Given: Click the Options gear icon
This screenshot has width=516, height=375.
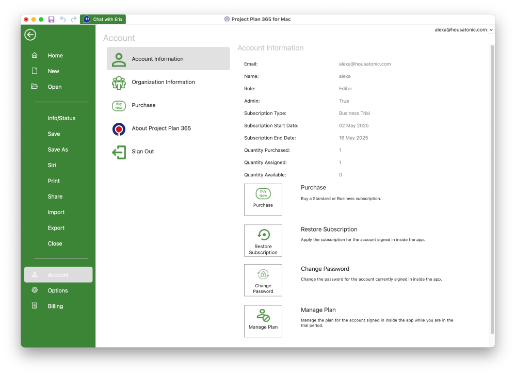Looking at the screenshot, I should 35,290.
